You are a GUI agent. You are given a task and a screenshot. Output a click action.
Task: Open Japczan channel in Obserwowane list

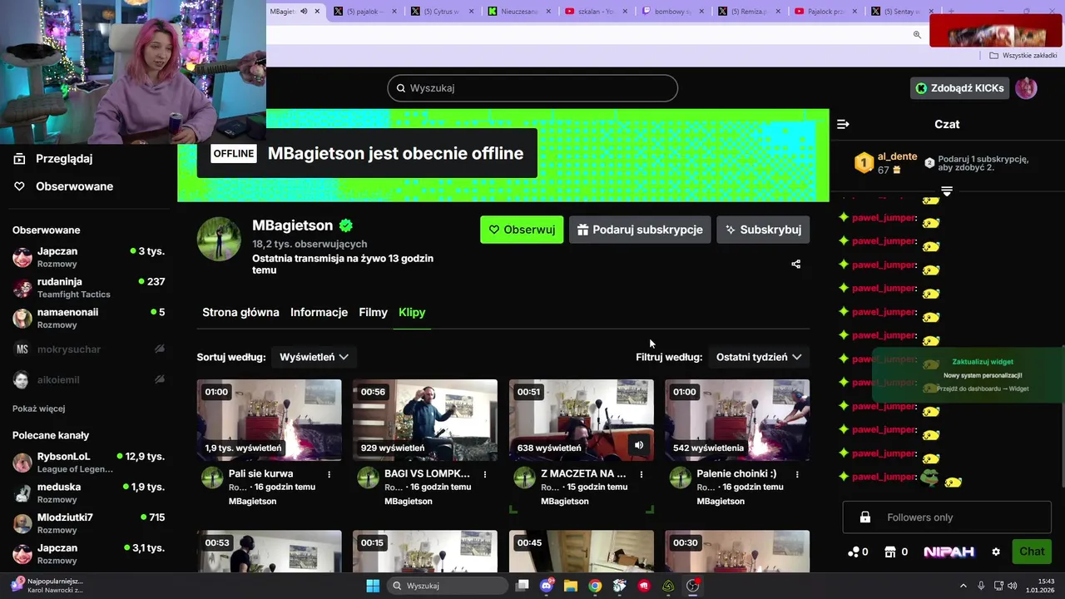click(88, 257)
